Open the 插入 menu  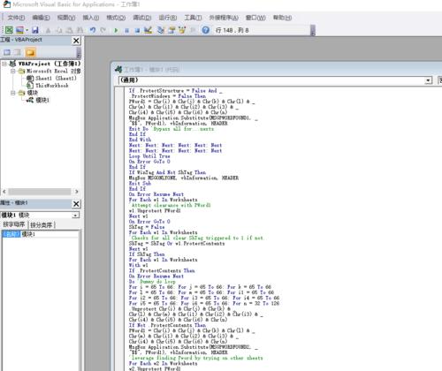[91, 18]
